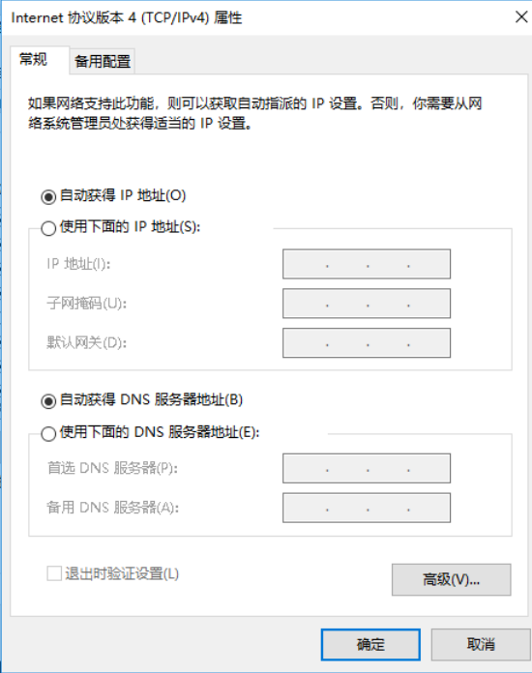
Task: Select 自动获得 IP 地址 radio button
Action: [x=48, y=196]
